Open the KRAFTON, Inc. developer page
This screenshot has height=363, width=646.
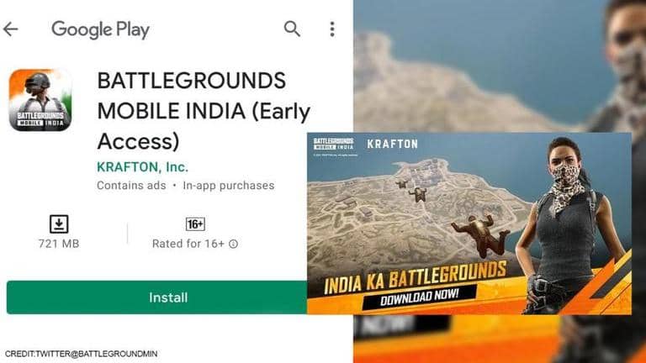pos(142,167)
